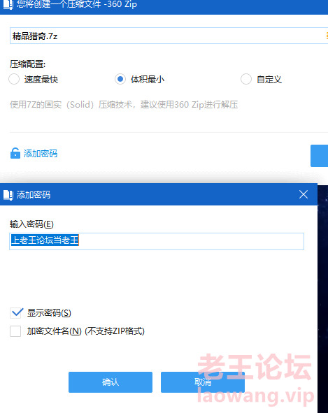This screenshot has height=413, width=328.
Task: Click the orange link beside the filename field
Action: [x=327, y=36]
